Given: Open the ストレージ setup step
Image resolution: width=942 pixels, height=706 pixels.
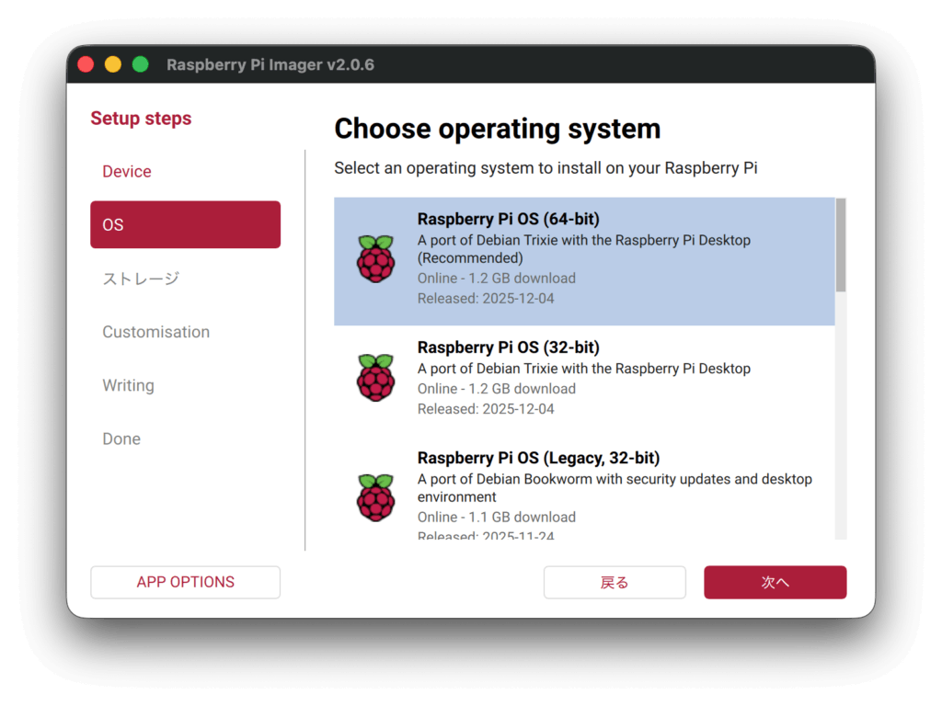Looking at the screenshot, I should tap(141, 279).
